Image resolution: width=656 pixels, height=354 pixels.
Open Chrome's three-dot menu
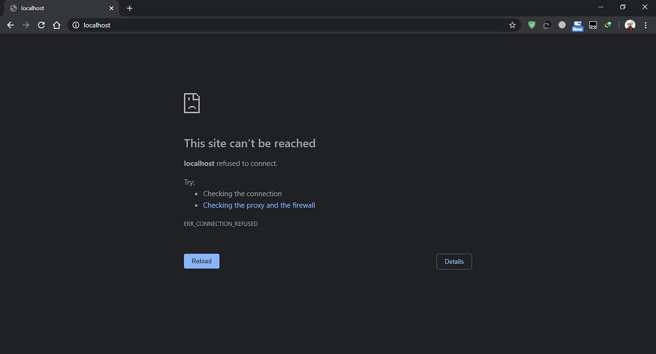646,25
